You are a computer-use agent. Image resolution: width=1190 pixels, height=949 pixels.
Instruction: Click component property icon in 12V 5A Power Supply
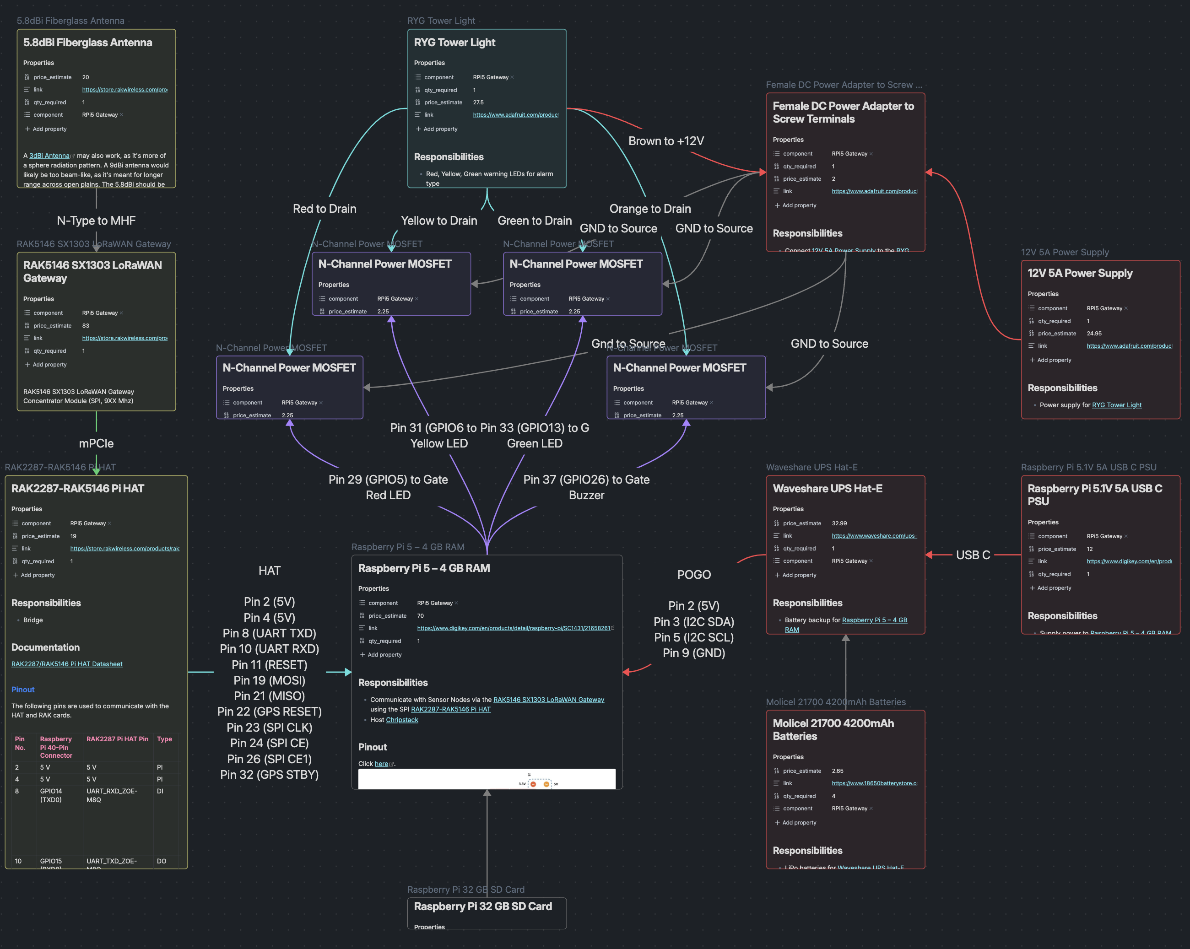[x=1032, y=308]
